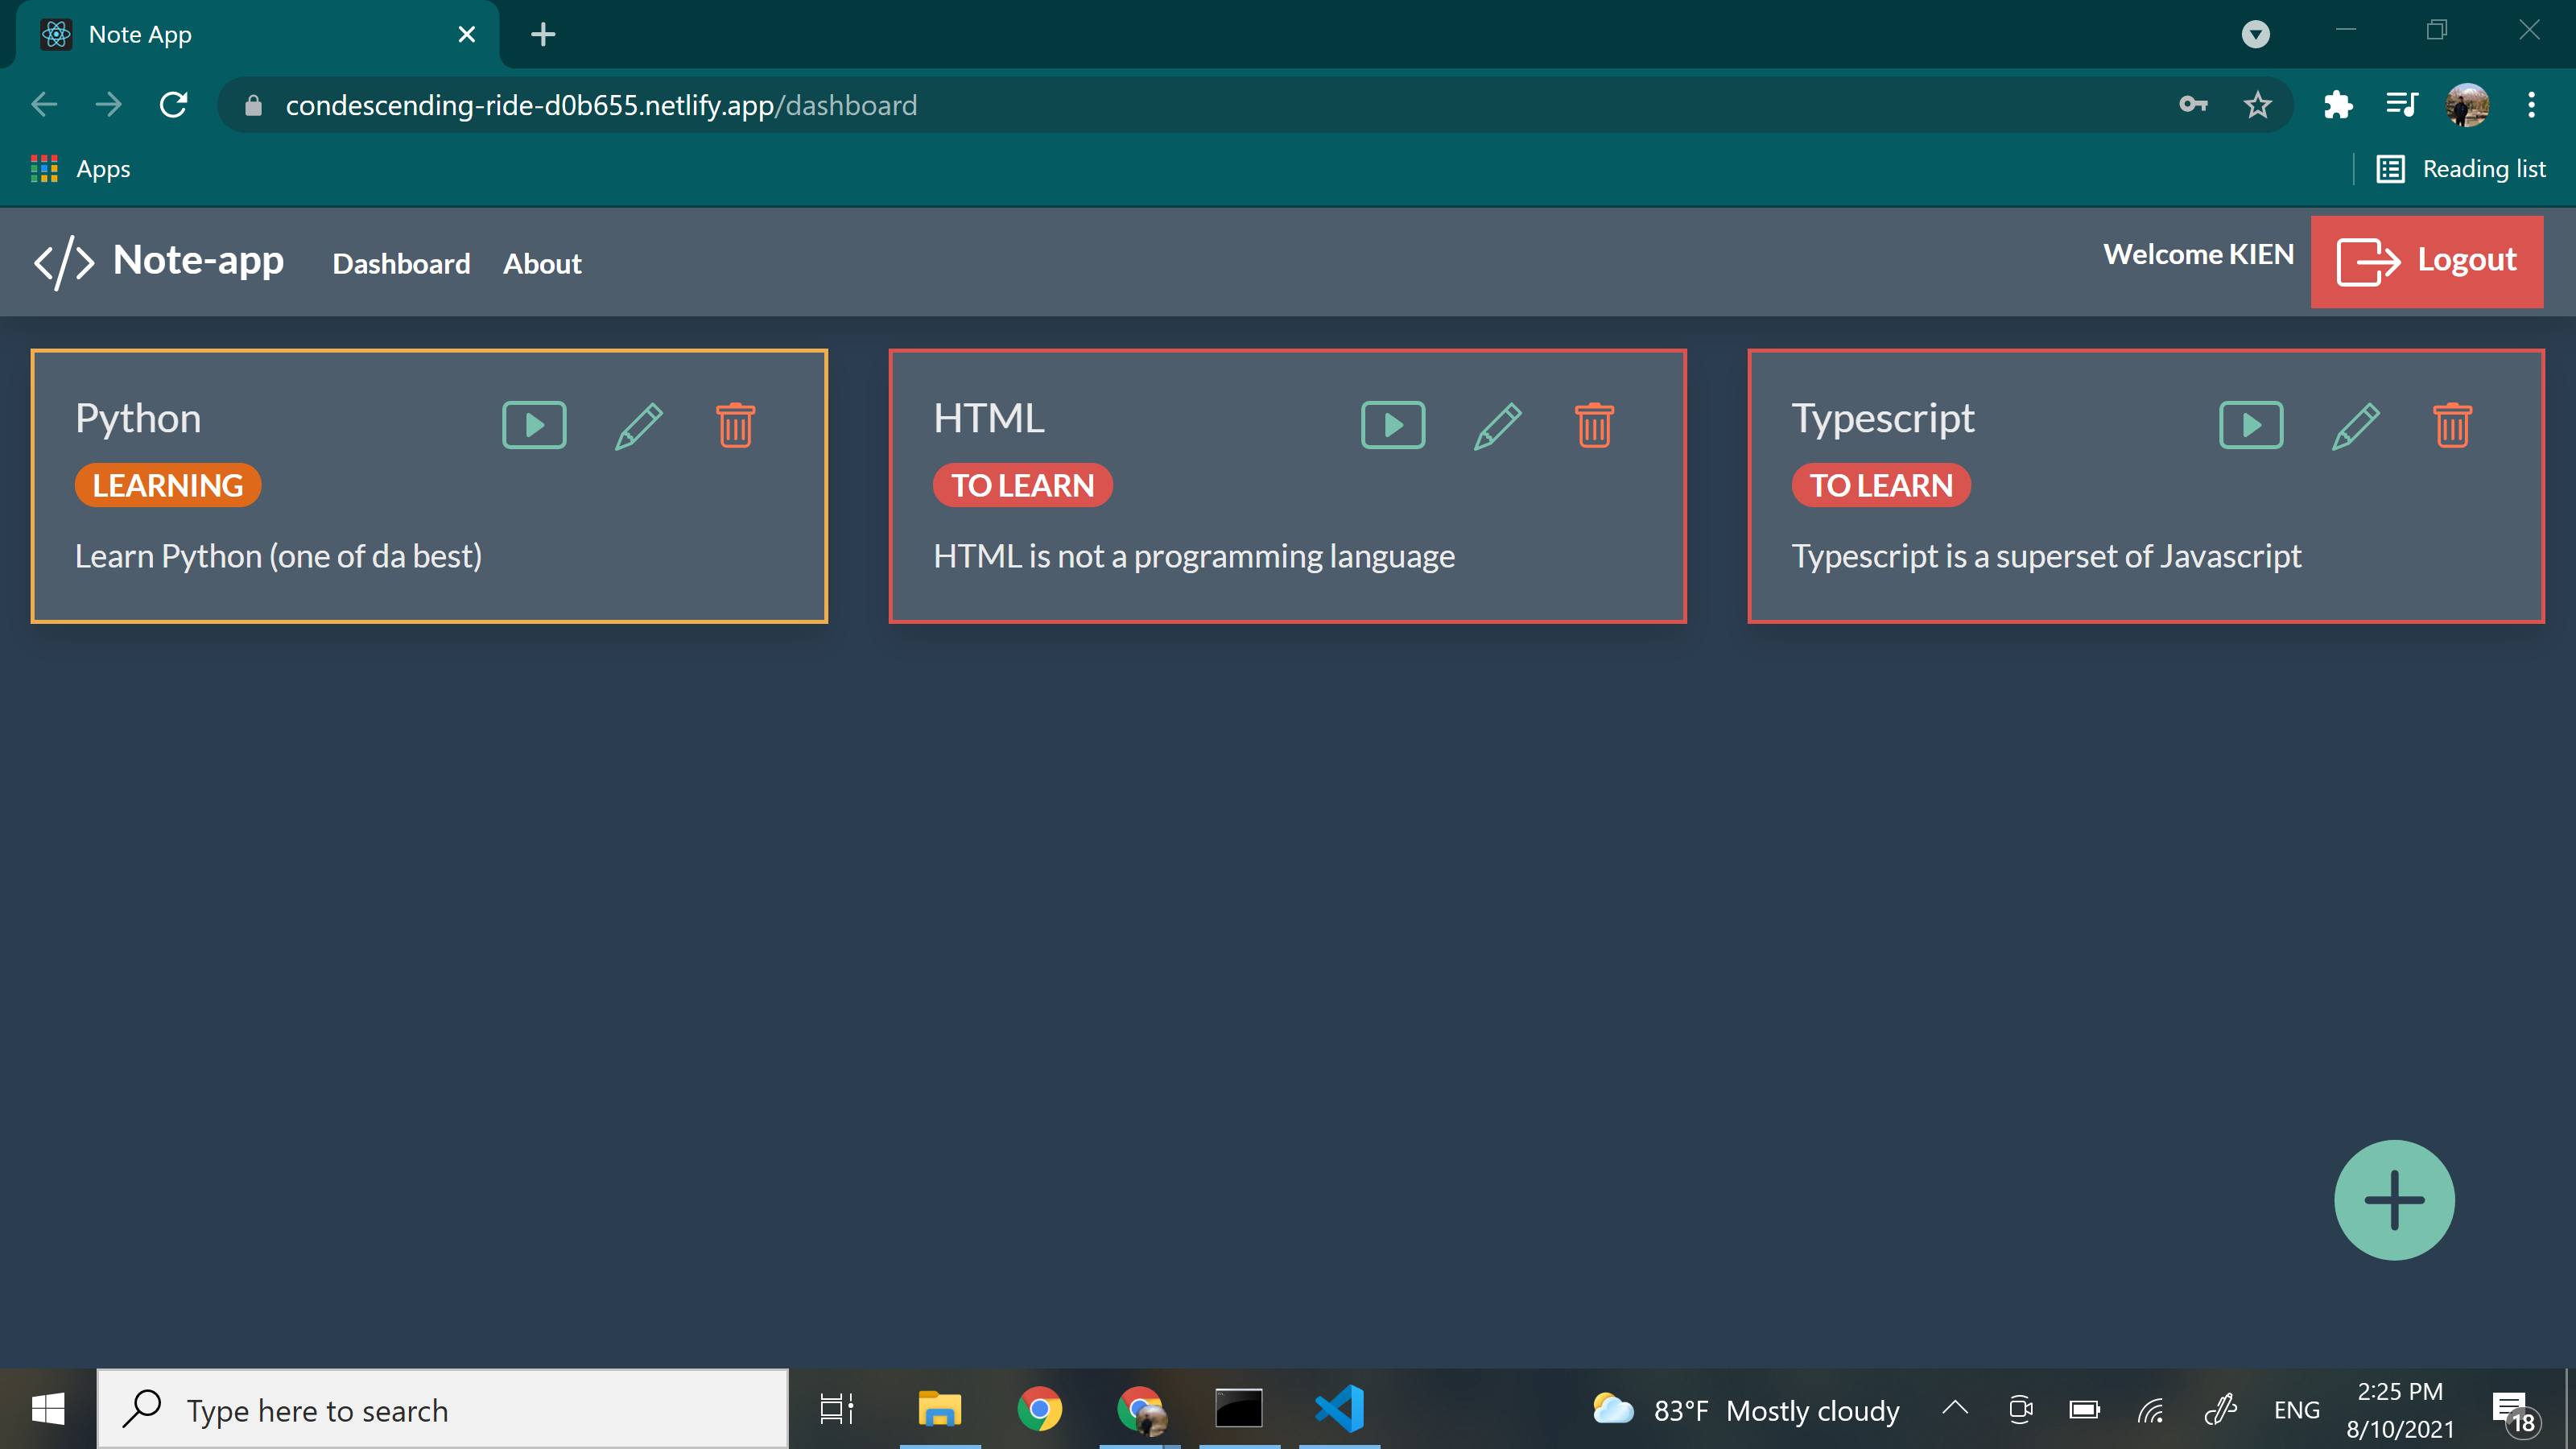Click the Logout button
The height and width of the screenshot is (1449, 2576).
[2426, 261]
